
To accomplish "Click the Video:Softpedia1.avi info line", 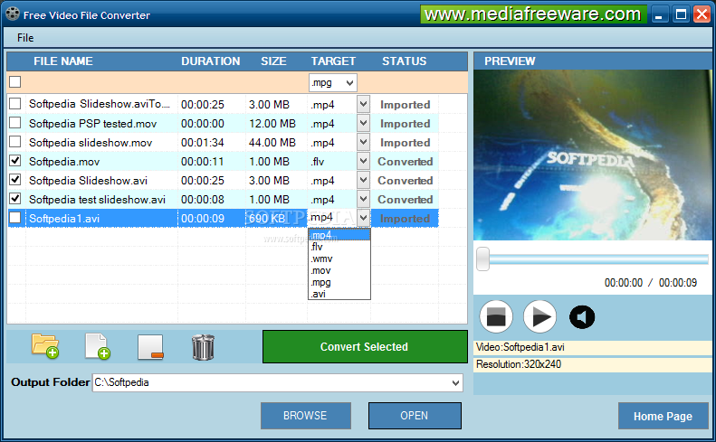I will [x=592, y=347].
